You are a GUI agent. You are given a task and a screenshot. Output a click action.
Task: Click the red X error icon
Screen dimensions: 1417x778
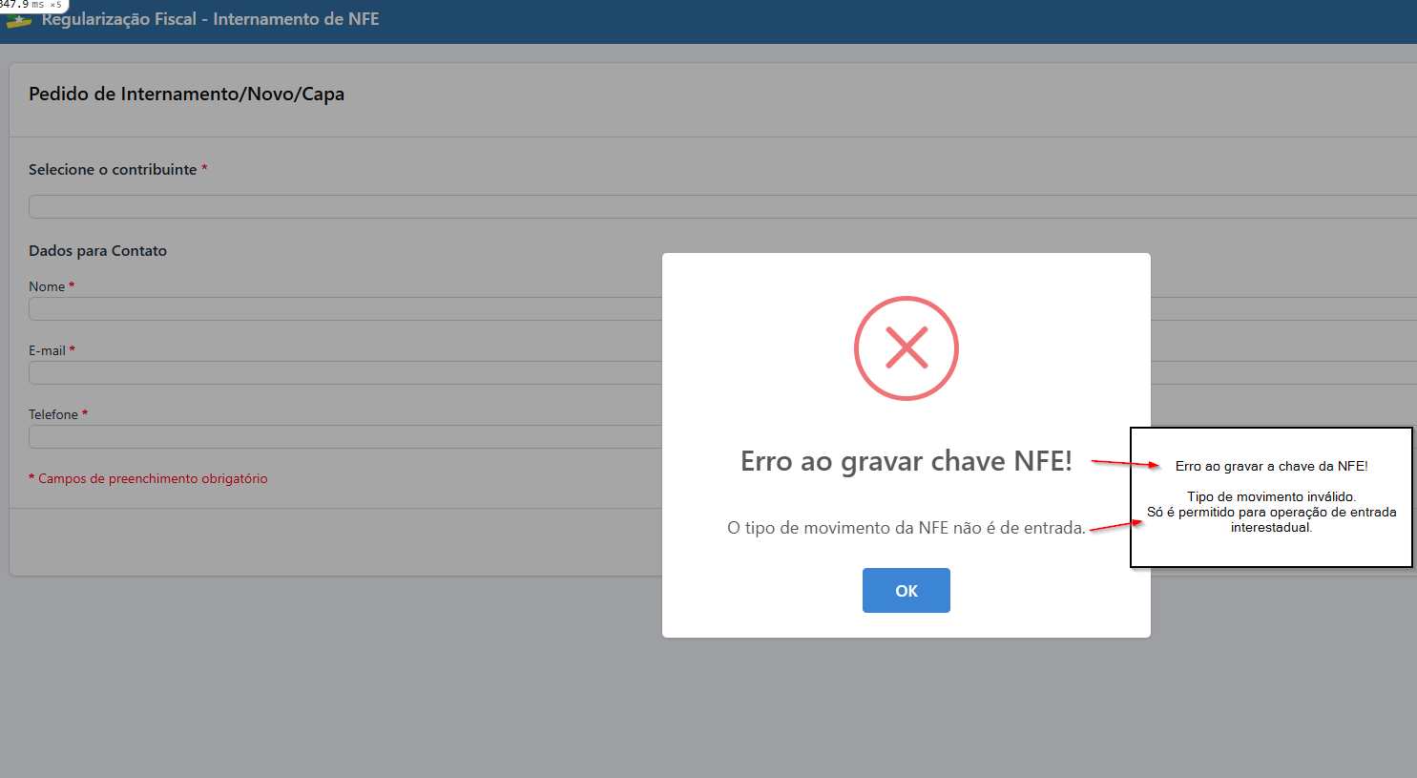coord(906,348)
